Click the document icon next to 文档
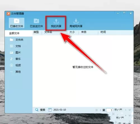 (x=11, y=46)
